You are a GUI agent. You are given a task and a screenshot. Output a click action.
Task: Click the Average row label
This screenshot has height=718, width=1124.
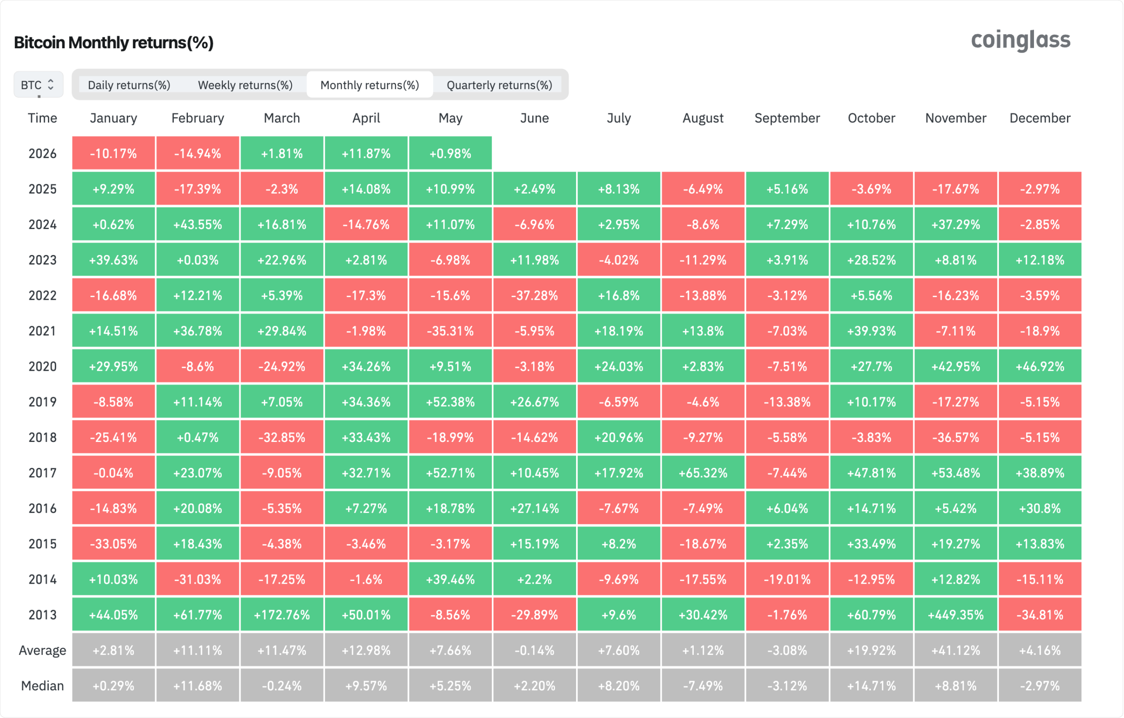[43, 650]
